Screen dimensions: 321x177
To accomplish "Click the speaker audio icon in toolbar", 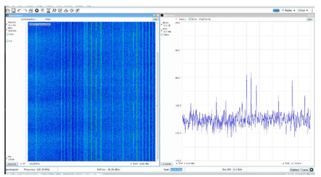I will click(x=71, y=10).
